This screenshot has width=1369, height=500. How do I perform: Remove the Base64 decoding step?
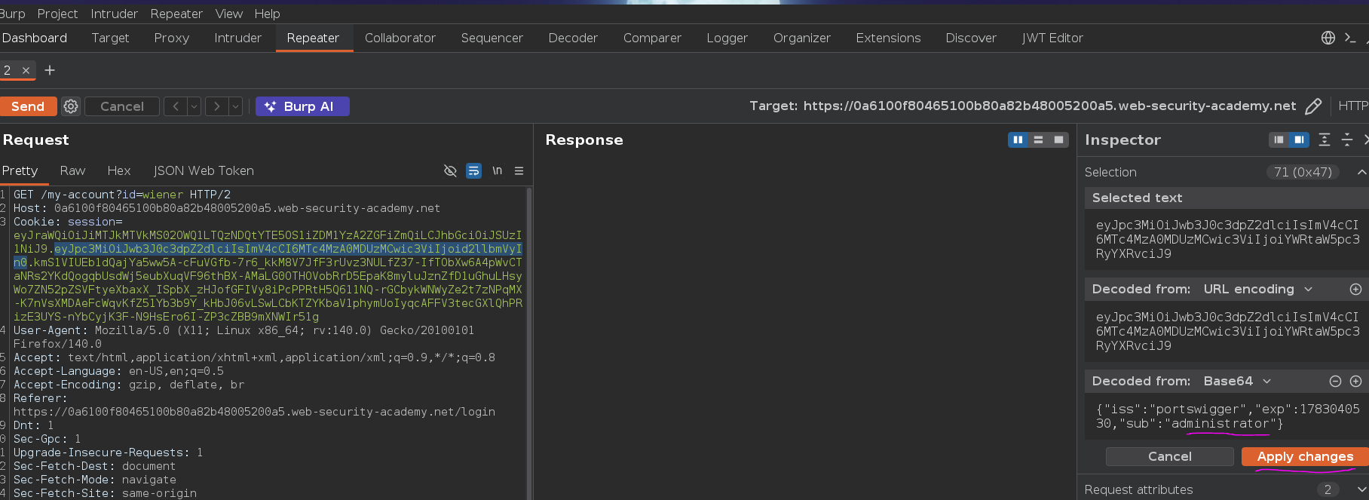tap(1335, 381)
